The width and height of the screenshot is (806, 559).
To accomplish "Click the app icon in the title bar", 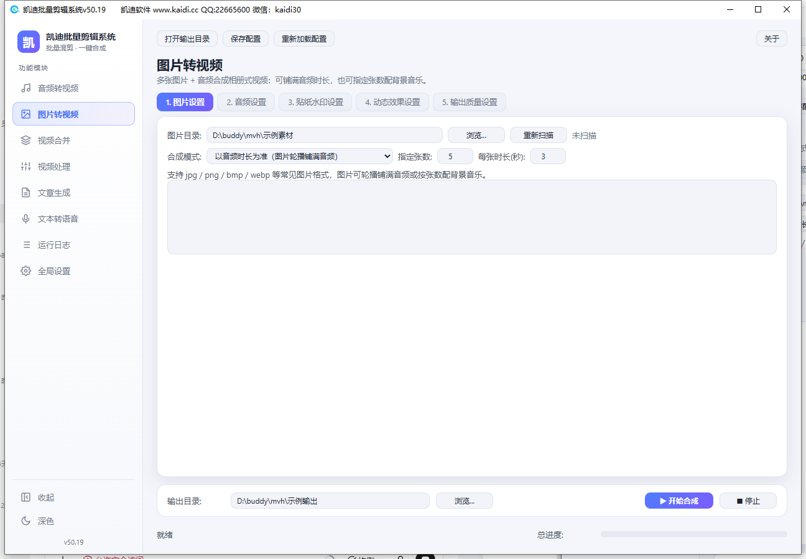I will click(x=15, y=9).
